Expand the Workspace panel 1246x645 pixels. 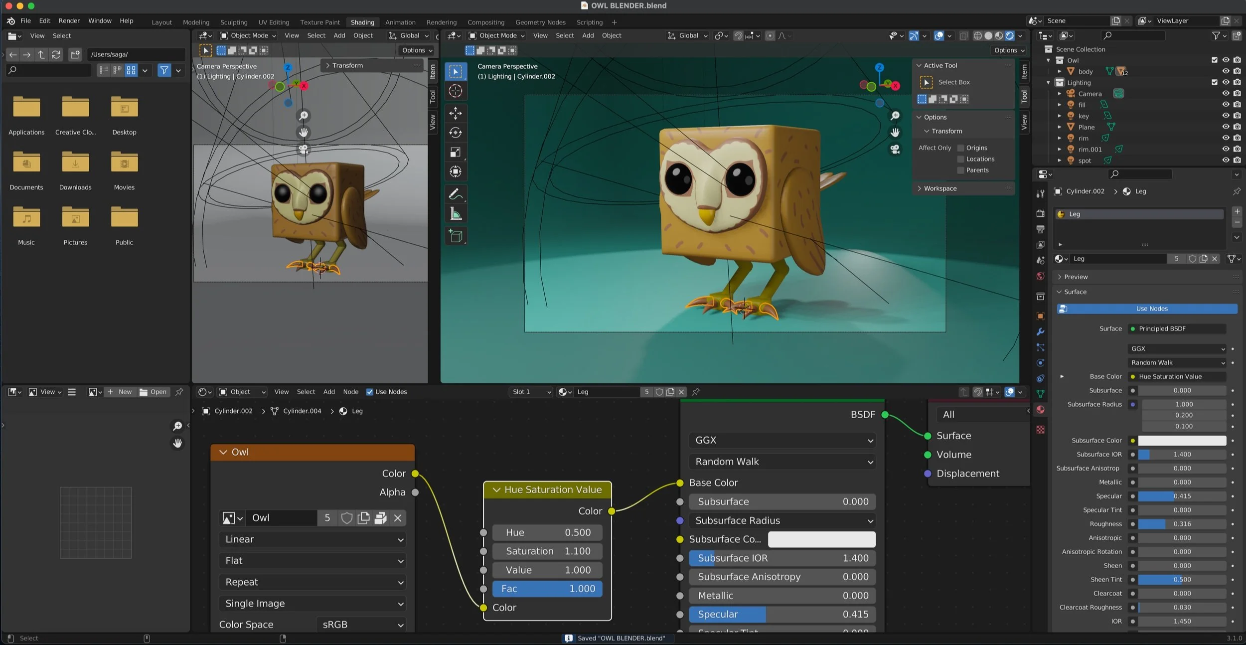[x=940, y=188]
